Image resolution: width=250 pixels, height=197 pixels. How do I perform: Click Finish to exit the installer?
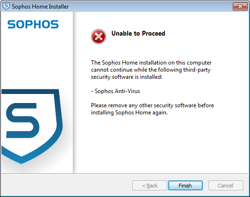point(185,186)
